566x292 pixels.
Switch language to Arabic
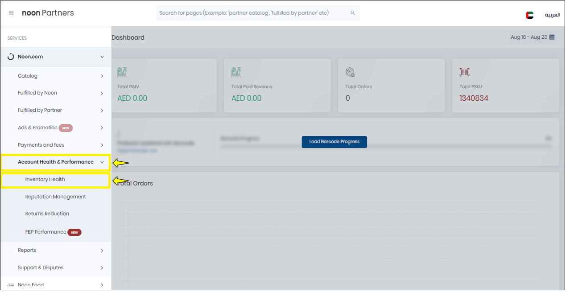tap(552, 15)
